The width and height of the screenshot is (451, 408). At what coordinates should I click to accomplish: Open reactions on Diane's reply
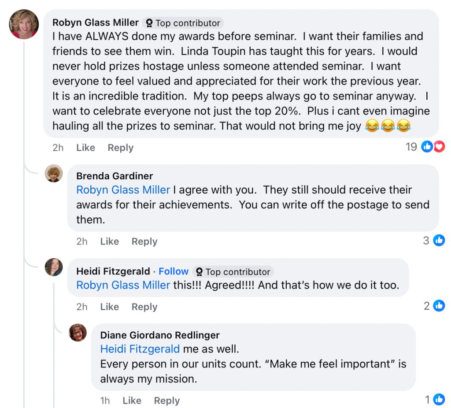[439, 399]
